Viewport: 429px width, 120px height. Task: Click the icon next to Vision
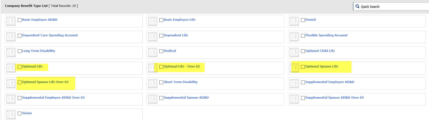tap(11, 115)
